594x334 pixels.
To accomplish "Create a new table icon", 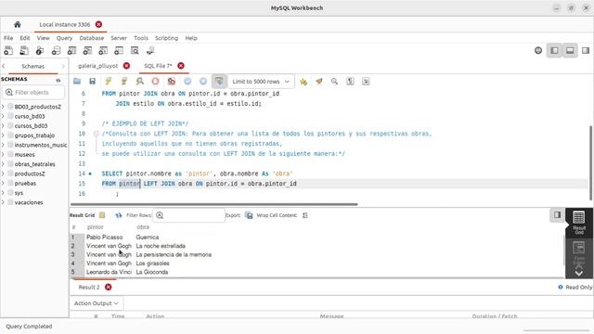I will tap(71, 50).
